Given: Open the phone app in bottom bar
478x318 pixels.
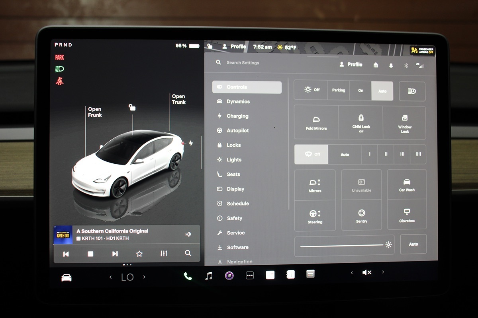Looking at the screenshot, I should click(x=188, y=276).
